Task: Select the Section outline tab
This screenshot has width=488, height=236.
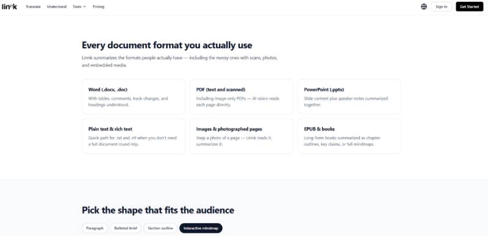Action: point(160,228)
